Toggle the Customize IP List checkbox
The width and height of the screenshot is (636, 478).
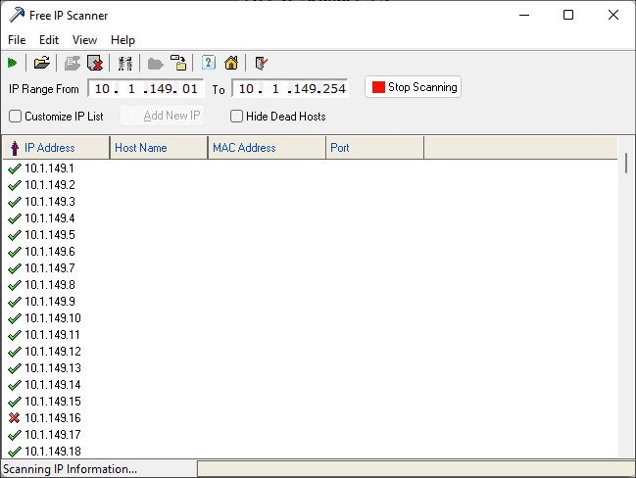[15, 117]
